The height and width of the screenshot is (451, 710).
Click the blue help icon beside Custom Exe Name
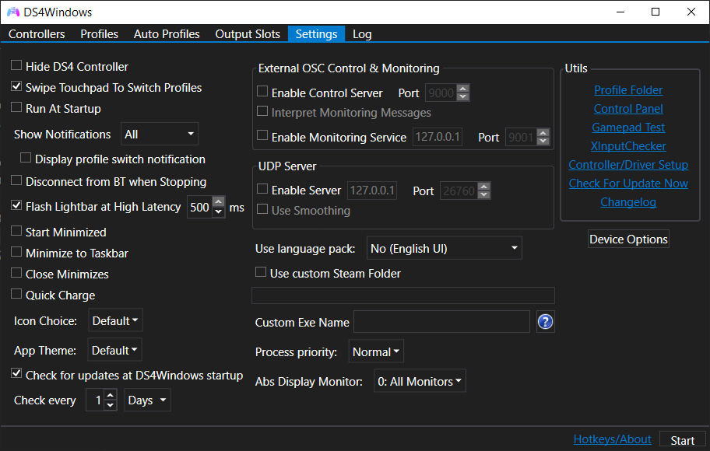coord(545,322)
